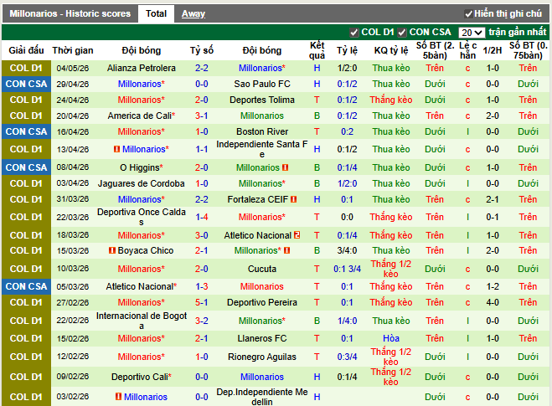Click the Millonarios - Historic scores title

coord(70,13)
